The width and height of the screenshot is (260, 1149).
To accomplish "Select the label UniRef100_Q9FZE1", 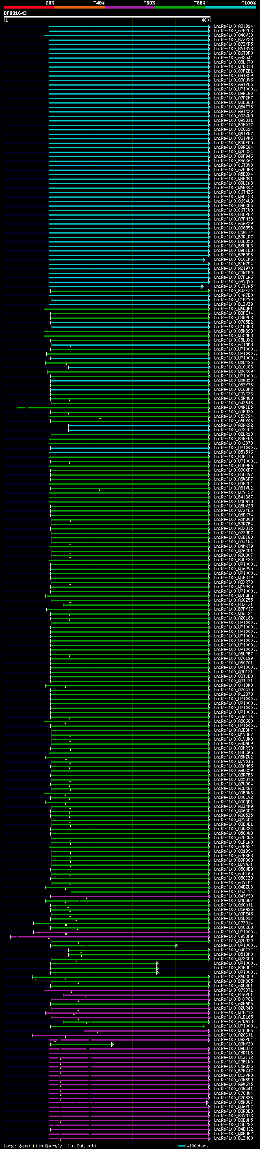I will (x=233, y=71).
